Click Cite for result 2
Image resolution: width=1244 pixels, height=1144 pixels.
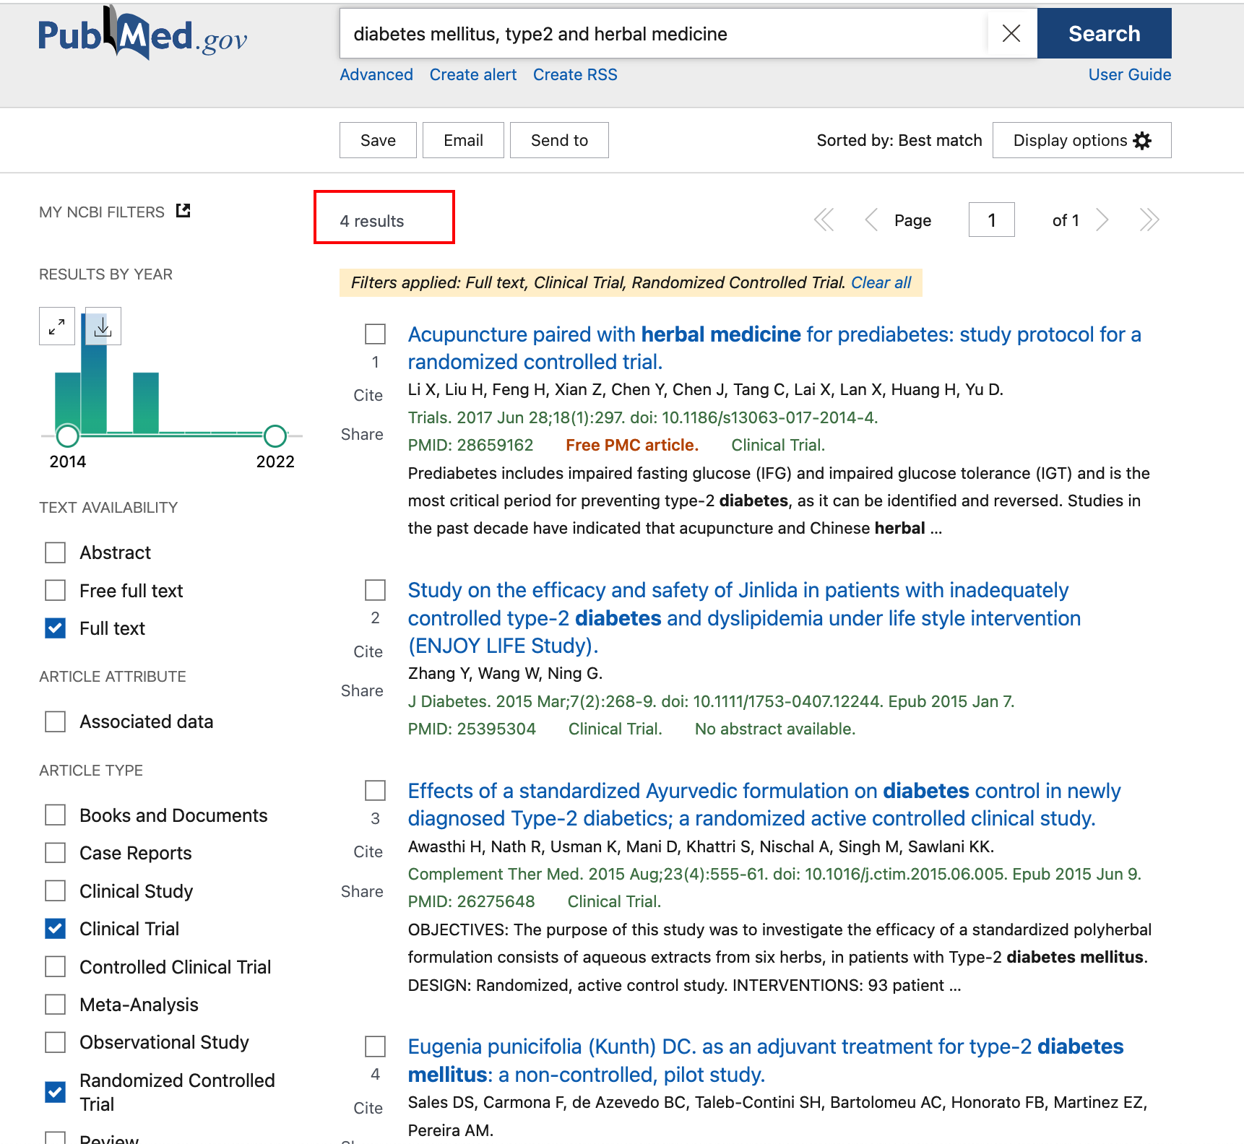[x=368, y=651]
